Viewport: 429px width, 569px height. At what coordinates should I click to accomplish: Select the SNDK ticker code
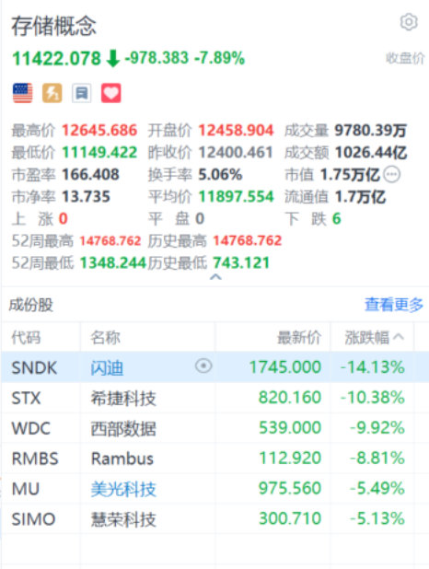[34, 368]
